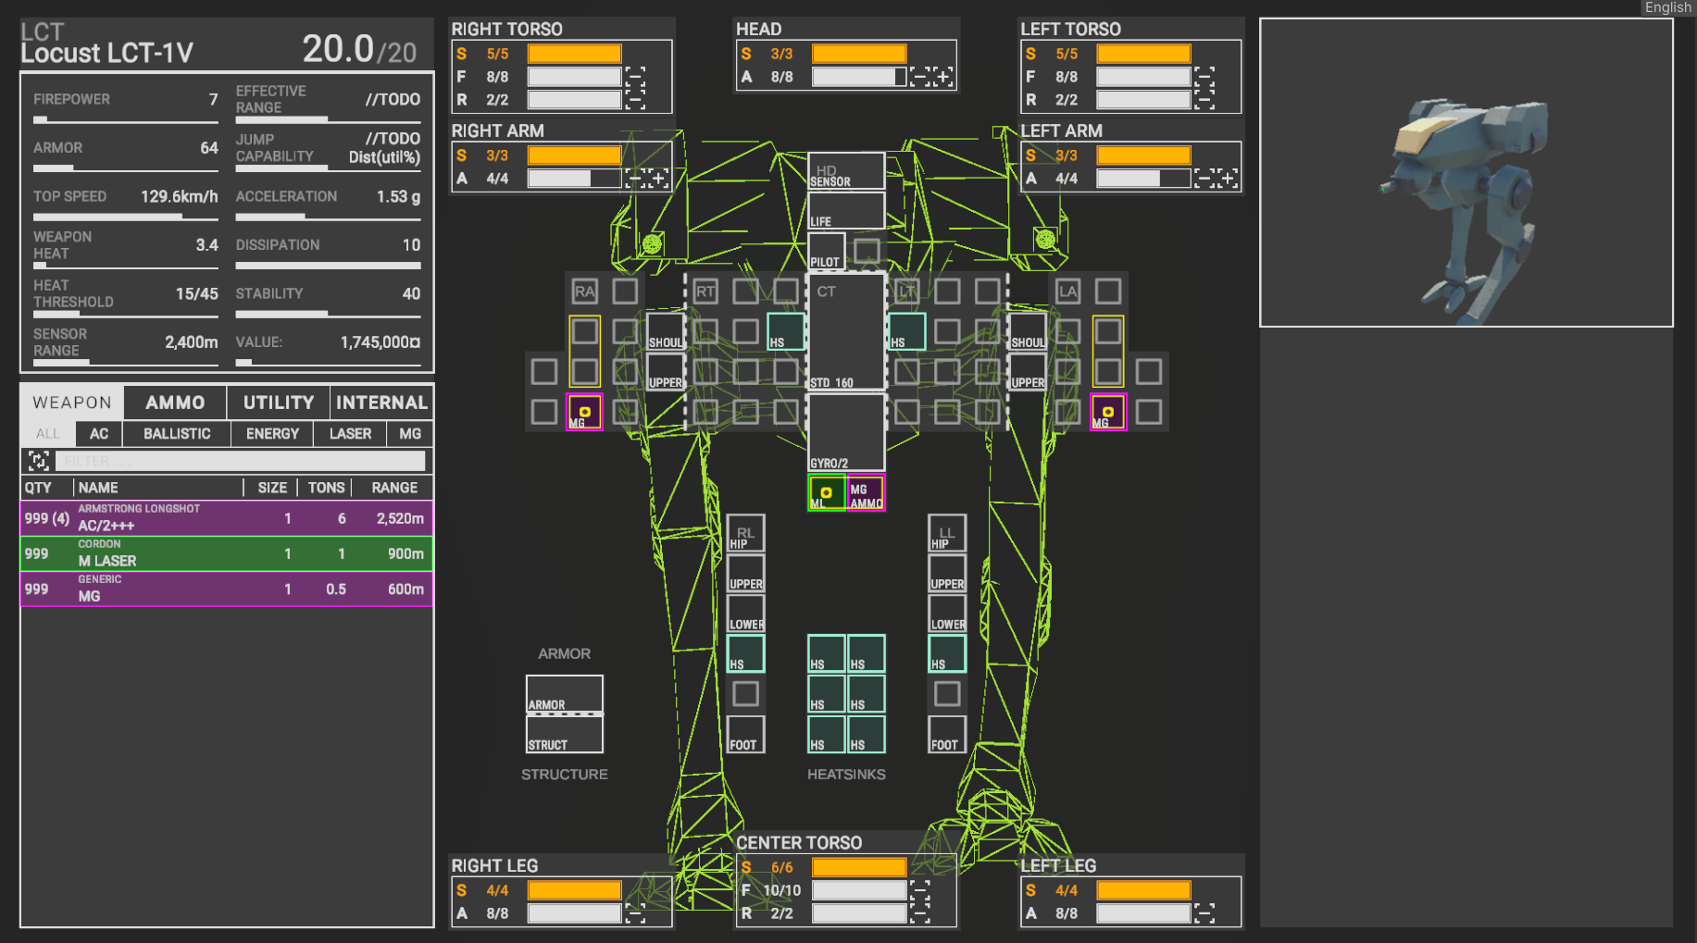
Task: Select the MG weapon in left arm slot
Action: point(1108,412)
